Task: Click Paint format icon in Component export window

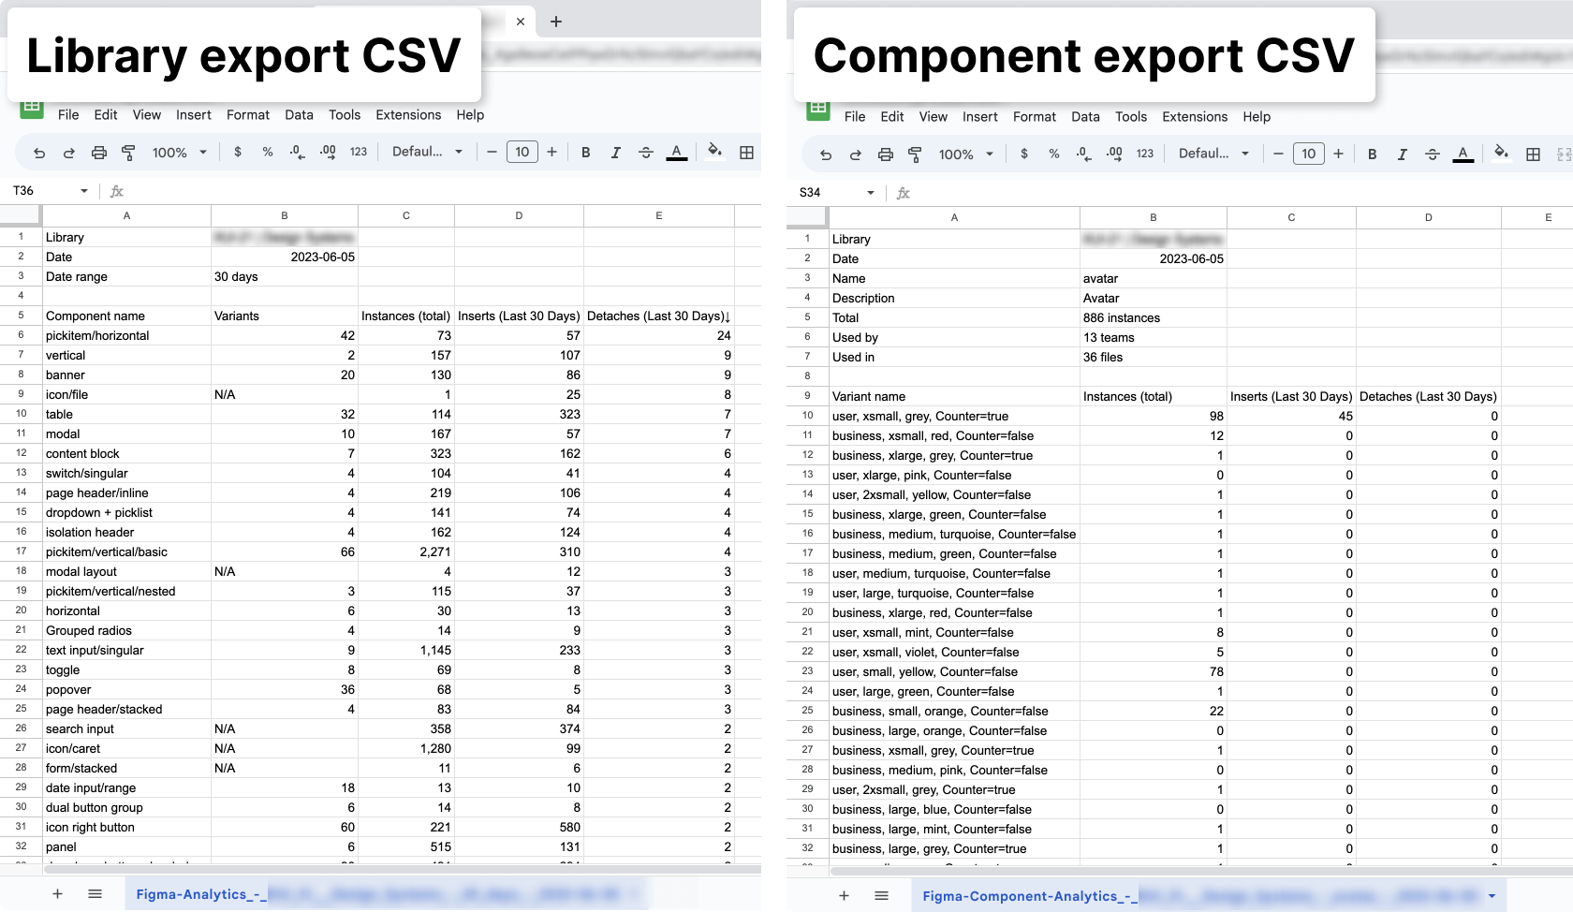Action: (x=916, y=154)
